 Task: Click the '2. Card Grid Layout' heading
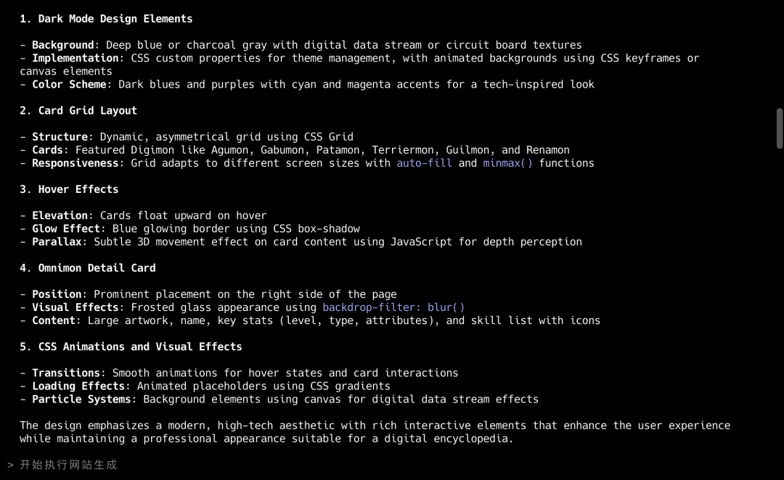click(x=78, y=111)
